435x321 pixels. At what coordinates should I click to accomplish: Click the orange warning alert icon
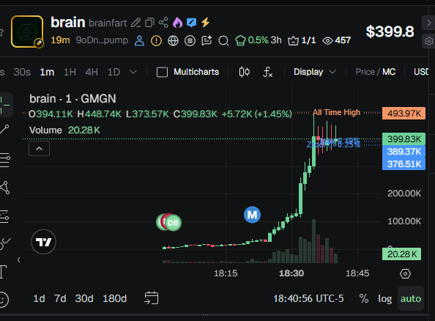click(x=156, y=41)
